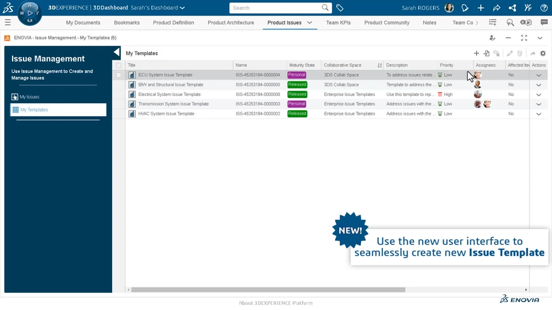The width and height of the screenshot is (552, 310).
Task: Switch to My Documents tab
Action: pyautogui.click(x=83, y=22)
